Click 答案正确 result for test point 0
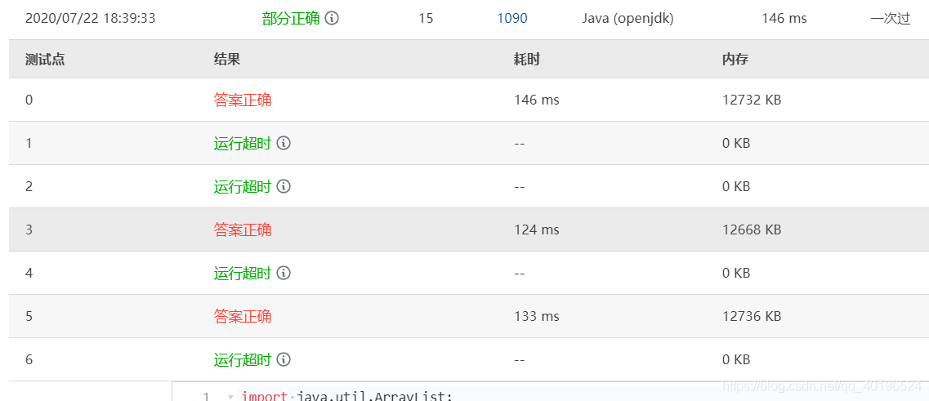The height and width of the screenshot is (401, 929). tap(243, 100)
